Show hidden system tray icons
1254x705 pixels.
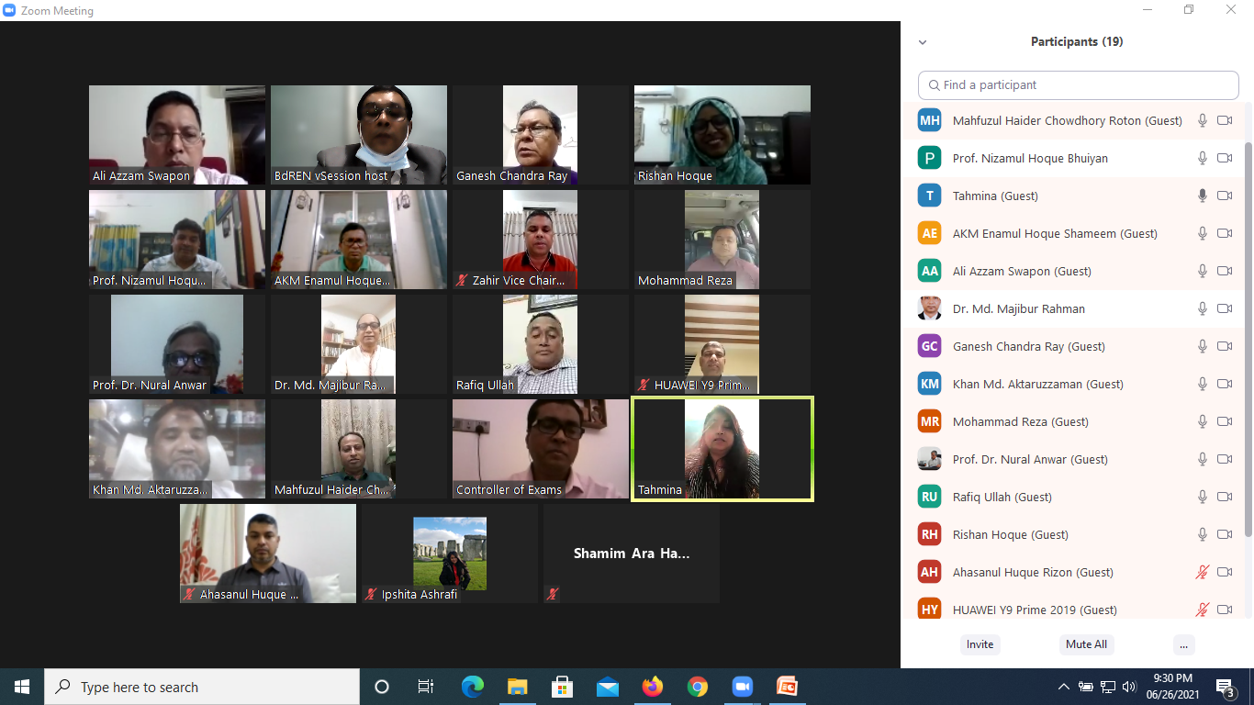(1064, 687)
